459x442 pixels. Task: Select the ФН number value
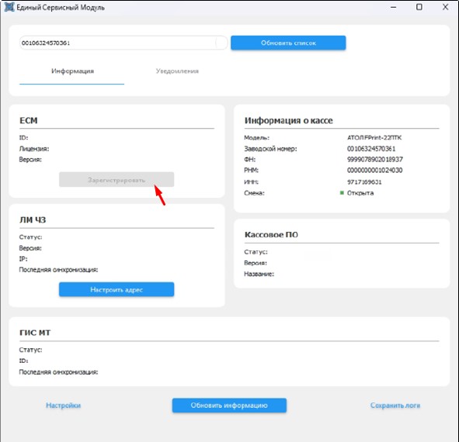(x=374, y=159)
